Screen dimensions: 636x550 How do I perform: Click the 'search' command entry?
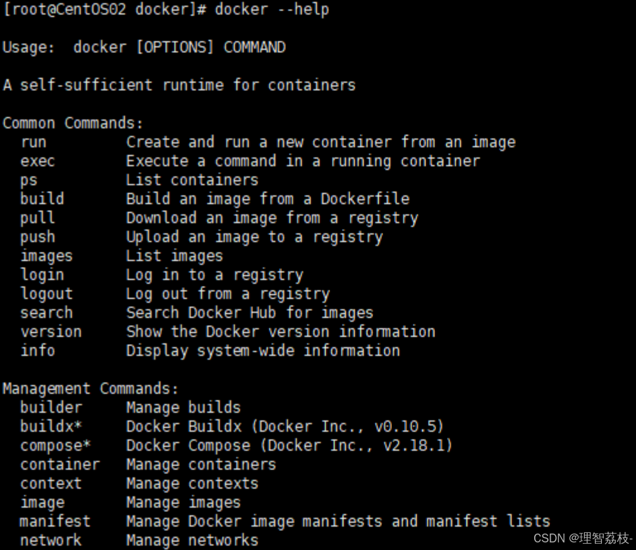click(x=47, y=313)
